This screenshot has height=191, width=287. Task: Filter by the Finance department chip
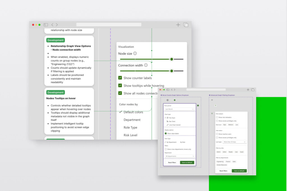228,162
